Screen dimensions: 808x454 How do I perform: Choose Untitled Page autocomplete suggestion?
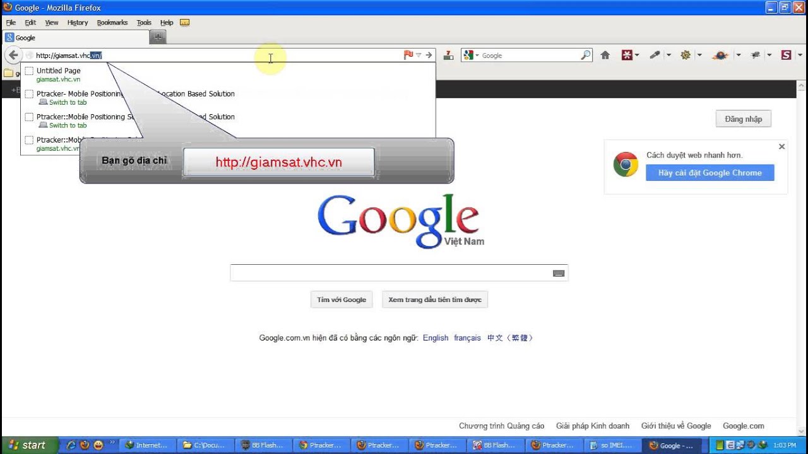tap(228, 75)
